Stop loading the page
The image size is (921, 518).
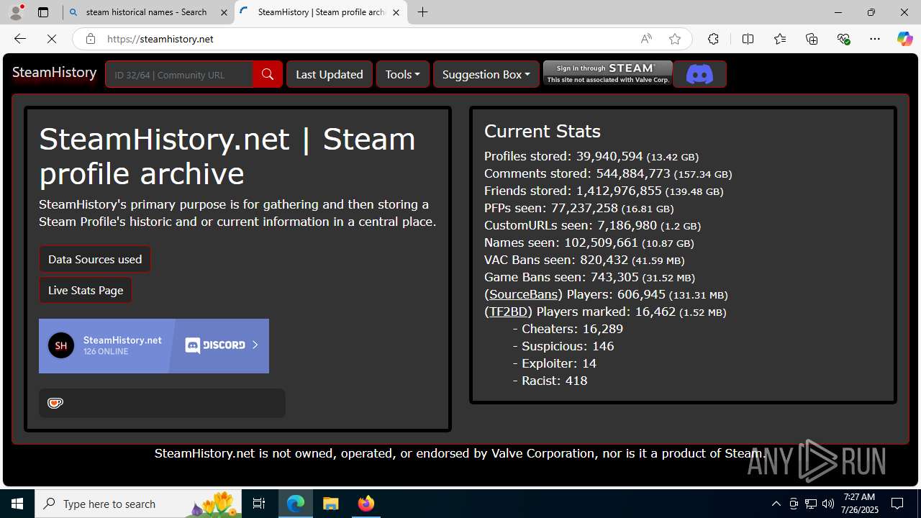coord(52,39)
